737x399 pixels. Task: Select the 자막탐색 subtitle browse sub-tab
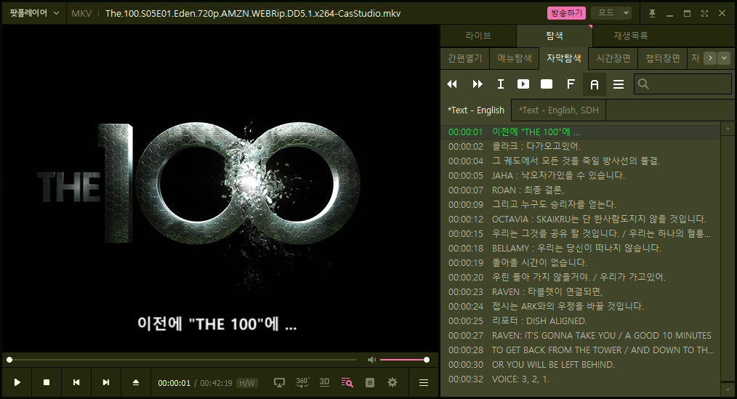click(563, 58)
